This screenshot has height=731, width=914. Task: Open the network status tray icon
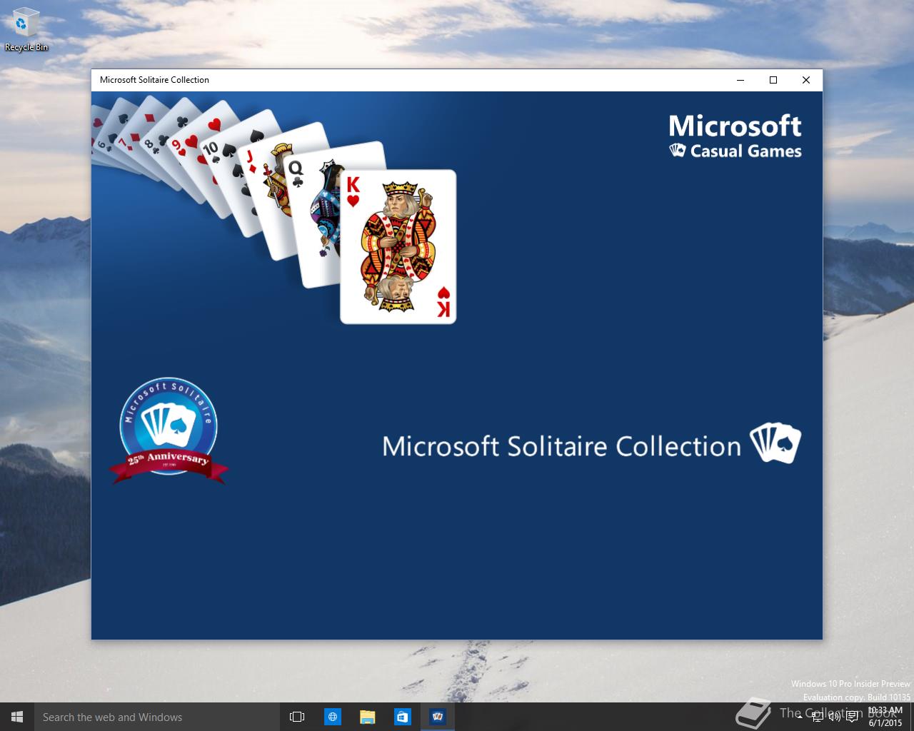pos(818,717)
